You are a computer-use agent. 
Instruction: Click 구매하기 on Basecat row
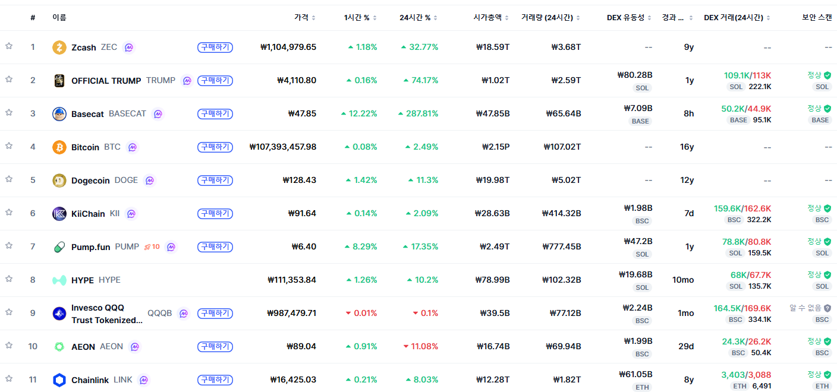(x=215, y=114)
